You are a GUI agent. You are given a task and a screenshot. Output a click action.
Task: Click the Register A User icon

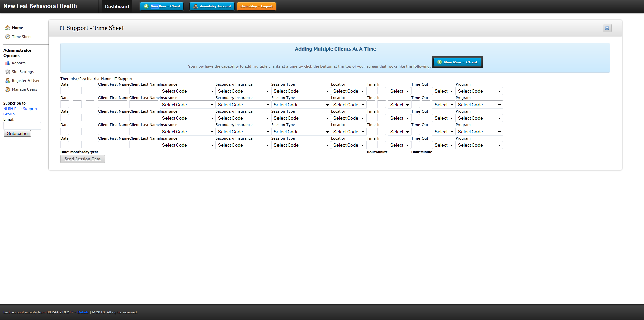click(7, 81)
